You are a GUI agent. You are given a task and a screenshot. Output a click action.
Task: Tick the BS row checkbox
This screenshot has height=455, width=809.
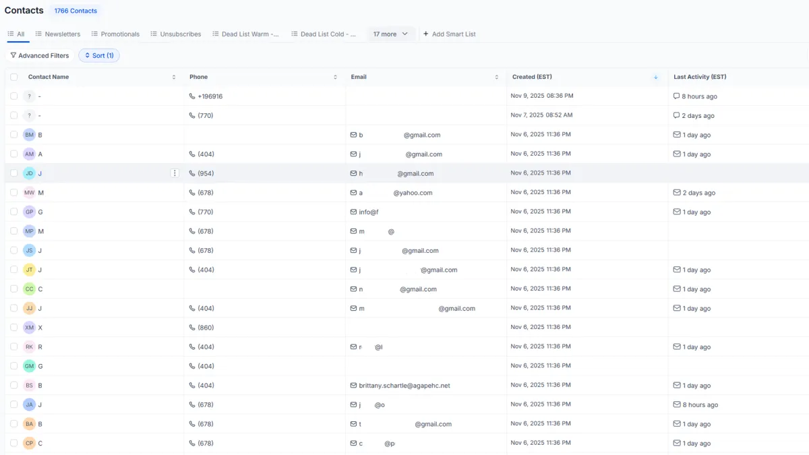[x=14, y=386]
